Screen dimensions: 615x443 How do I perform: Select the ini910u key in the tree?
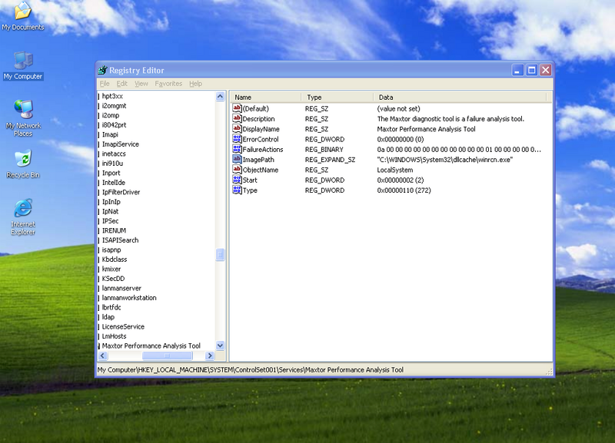tap(112, 164)
